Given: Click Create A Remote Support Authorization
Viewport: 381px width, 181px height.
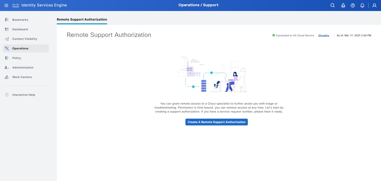Looking at the screenshot, I should click(x=216, y=122).
